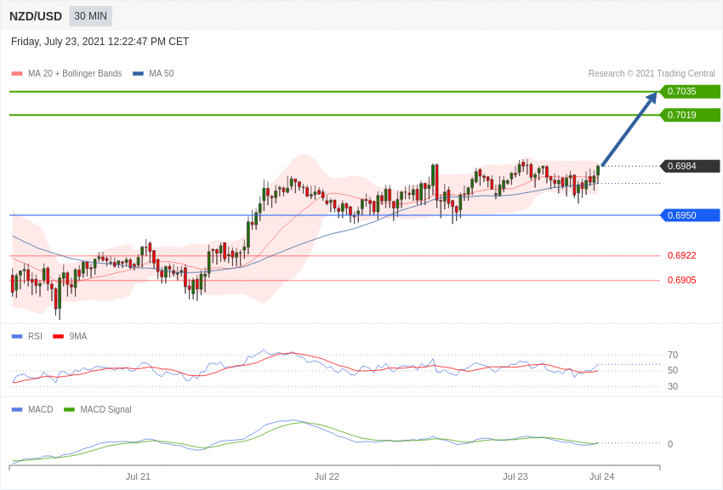Click the Jul 24 time axis marker
This screenshot has height=490, width=723.
point(601,476)
